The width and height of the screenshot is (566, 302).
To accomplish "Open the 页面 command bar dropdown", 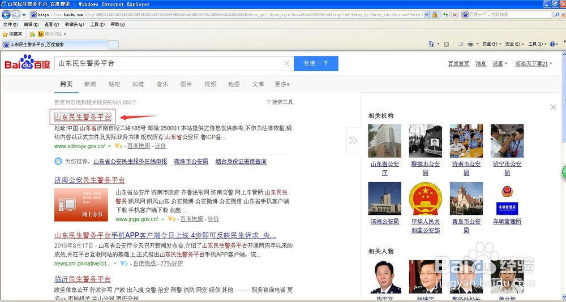I will click(492, 44).
